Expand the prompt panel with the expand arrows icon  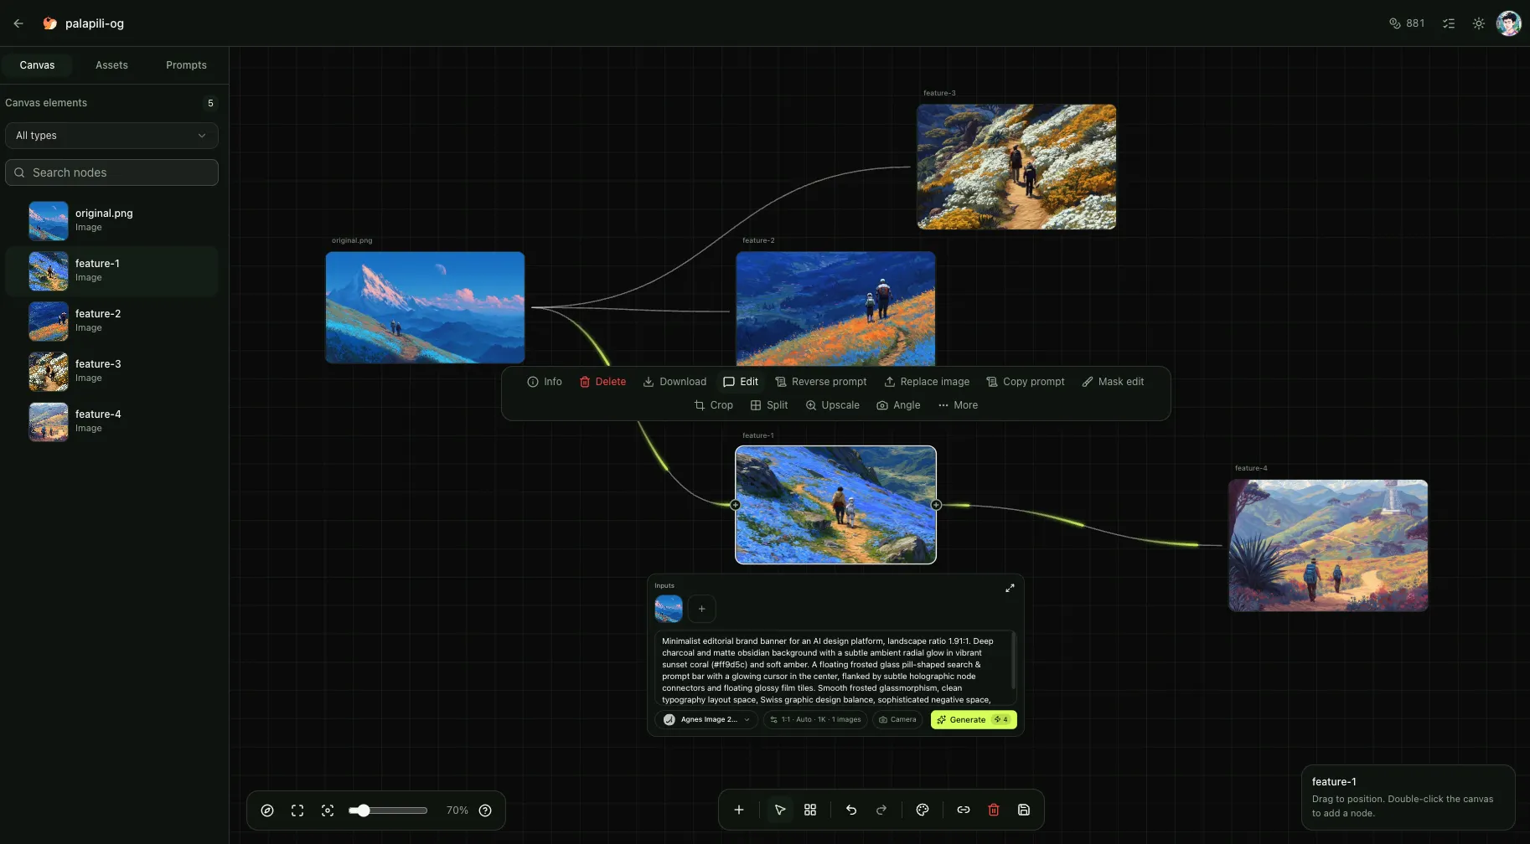pyautogui.click(x=1010, y=588)
